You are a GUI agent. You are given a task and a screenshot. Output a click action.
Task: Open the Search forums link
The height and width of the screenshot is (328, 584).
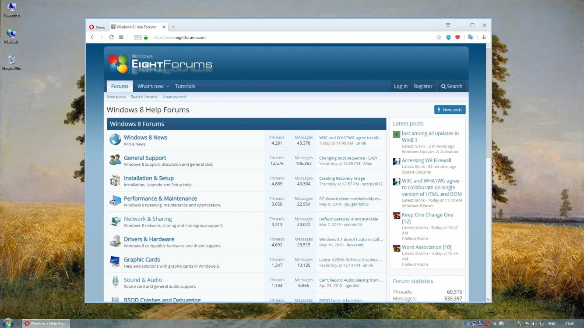(144, 97)
